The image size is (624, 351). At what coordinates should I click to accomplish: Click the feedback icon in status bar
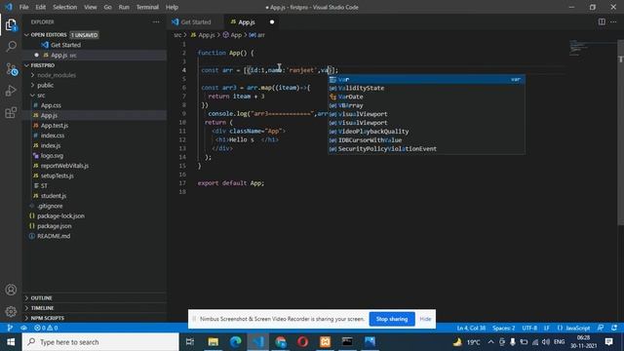coord(601,328)
